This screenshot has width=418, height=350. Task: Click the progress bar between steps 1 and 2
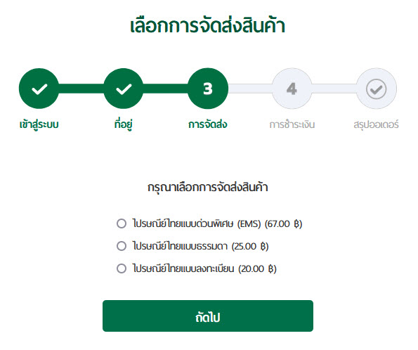81,89
